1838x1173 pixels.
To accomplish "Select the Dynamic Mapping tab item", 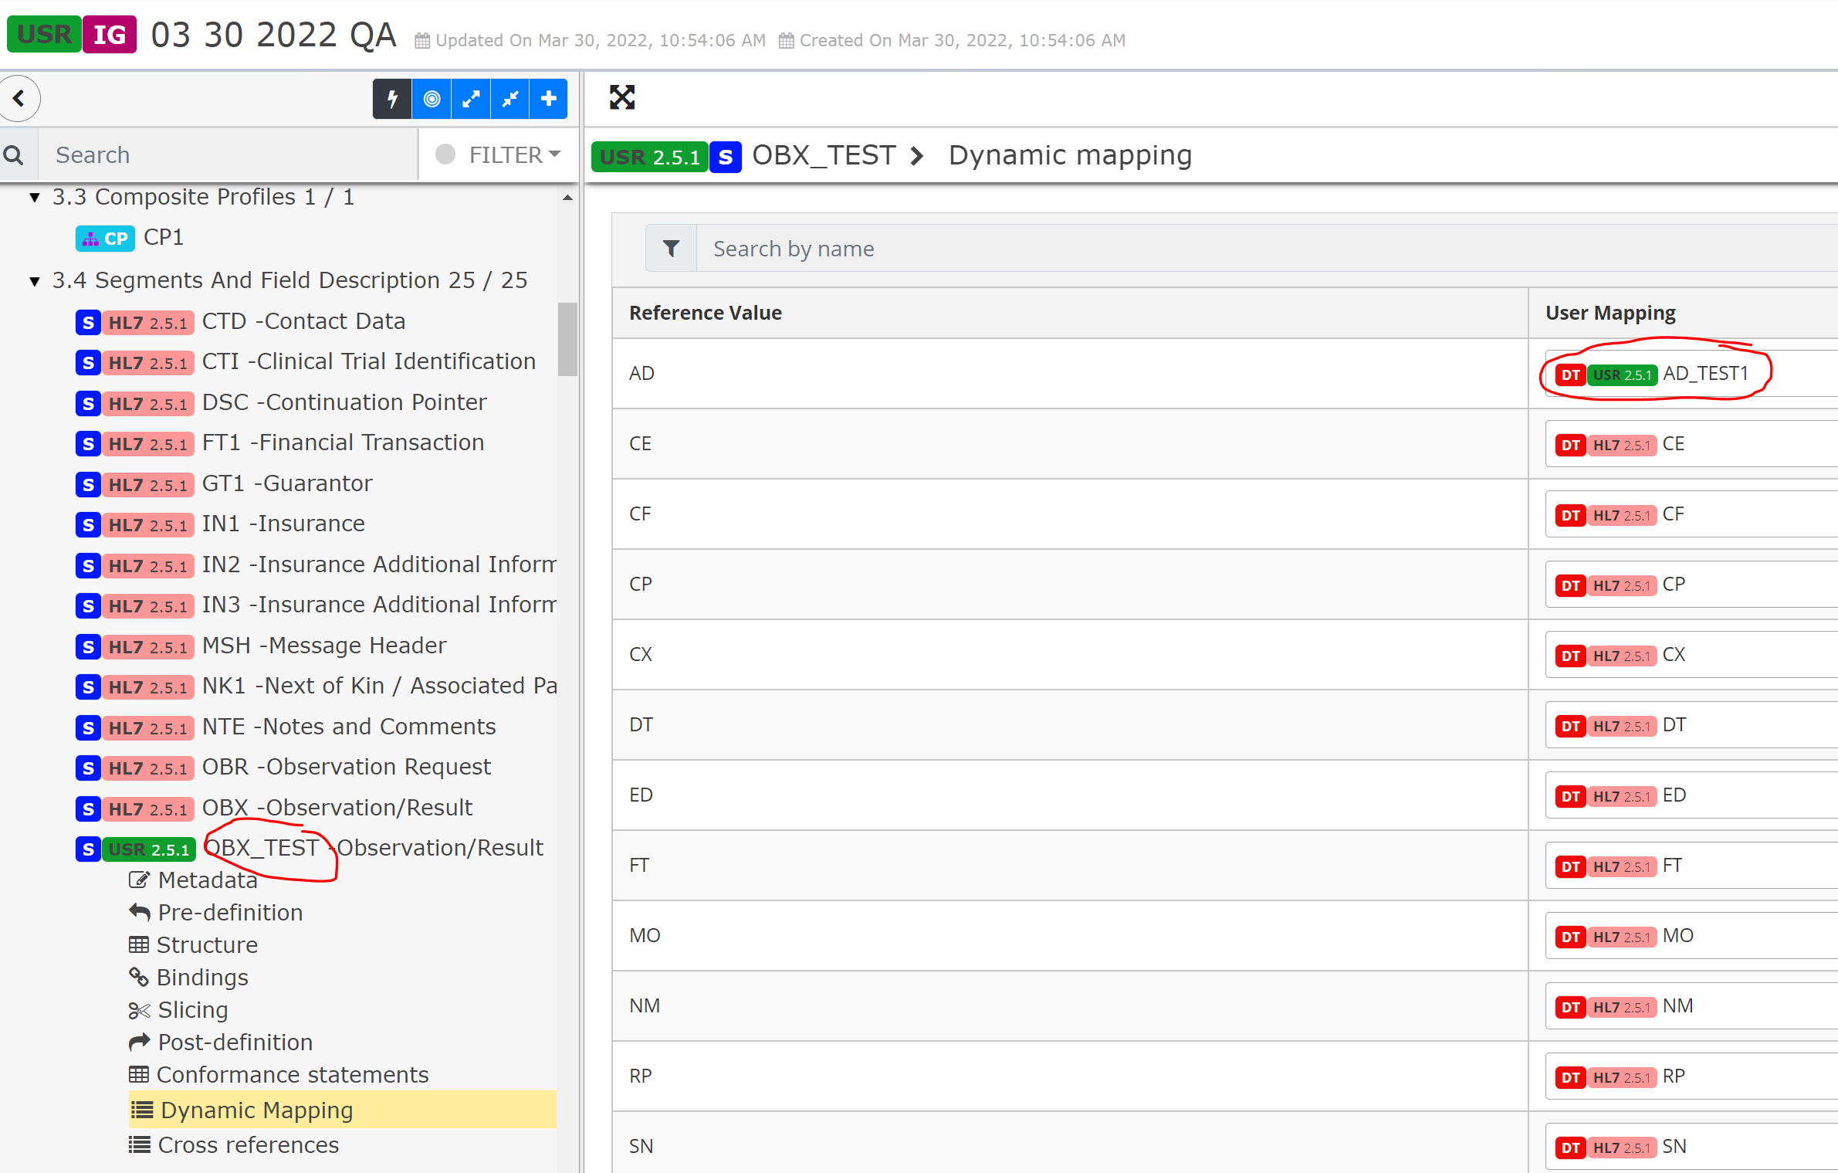I will (x=256, y=1110).
